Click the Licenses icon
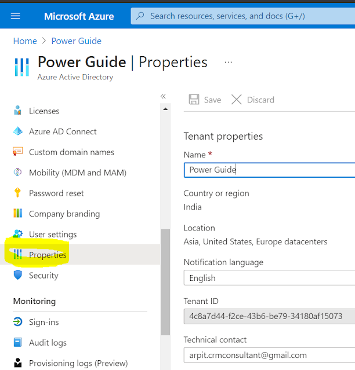Image resolution: width=355 pixels, height=370 pixels. point(18,111)
